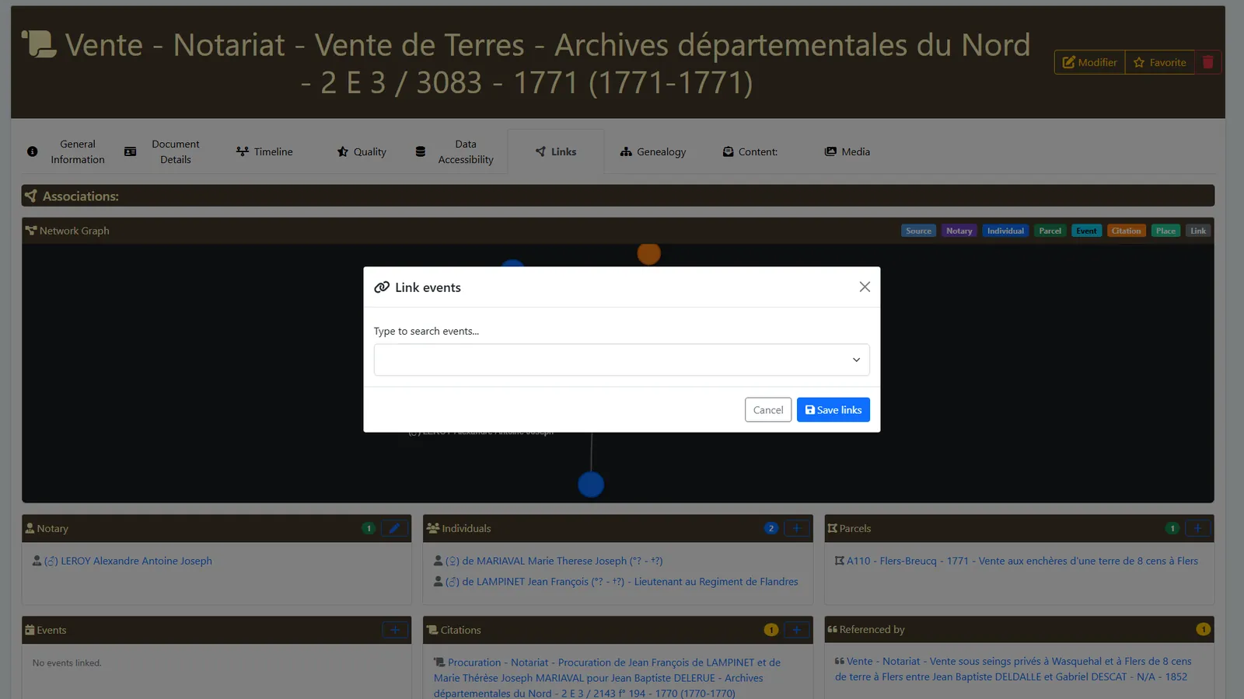Add a citation with the plus icon
This screenshot has height=699, width=1244.
coord(796,630)
